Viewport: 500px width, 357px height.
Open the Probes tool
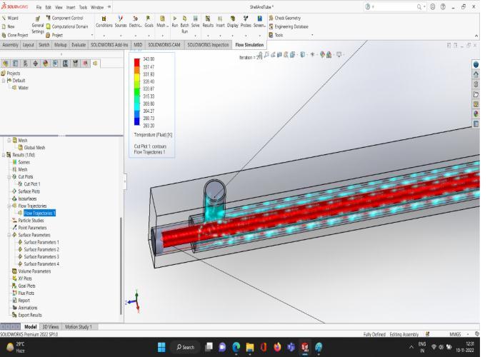pos(246,21)
